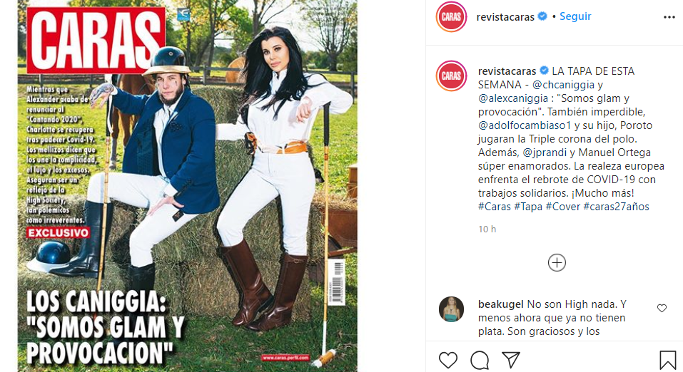The height and width of the screenshot is (372, 683).
Task: Open the @alexcaniggia mention
Action: [x=512, y=98]
